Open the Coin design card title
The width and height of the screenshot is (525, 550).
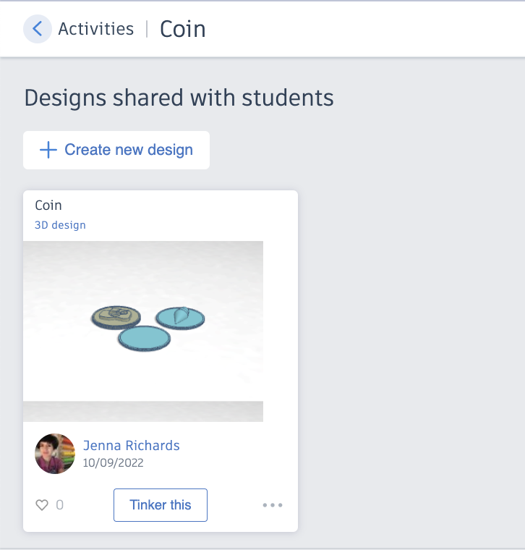48,206
